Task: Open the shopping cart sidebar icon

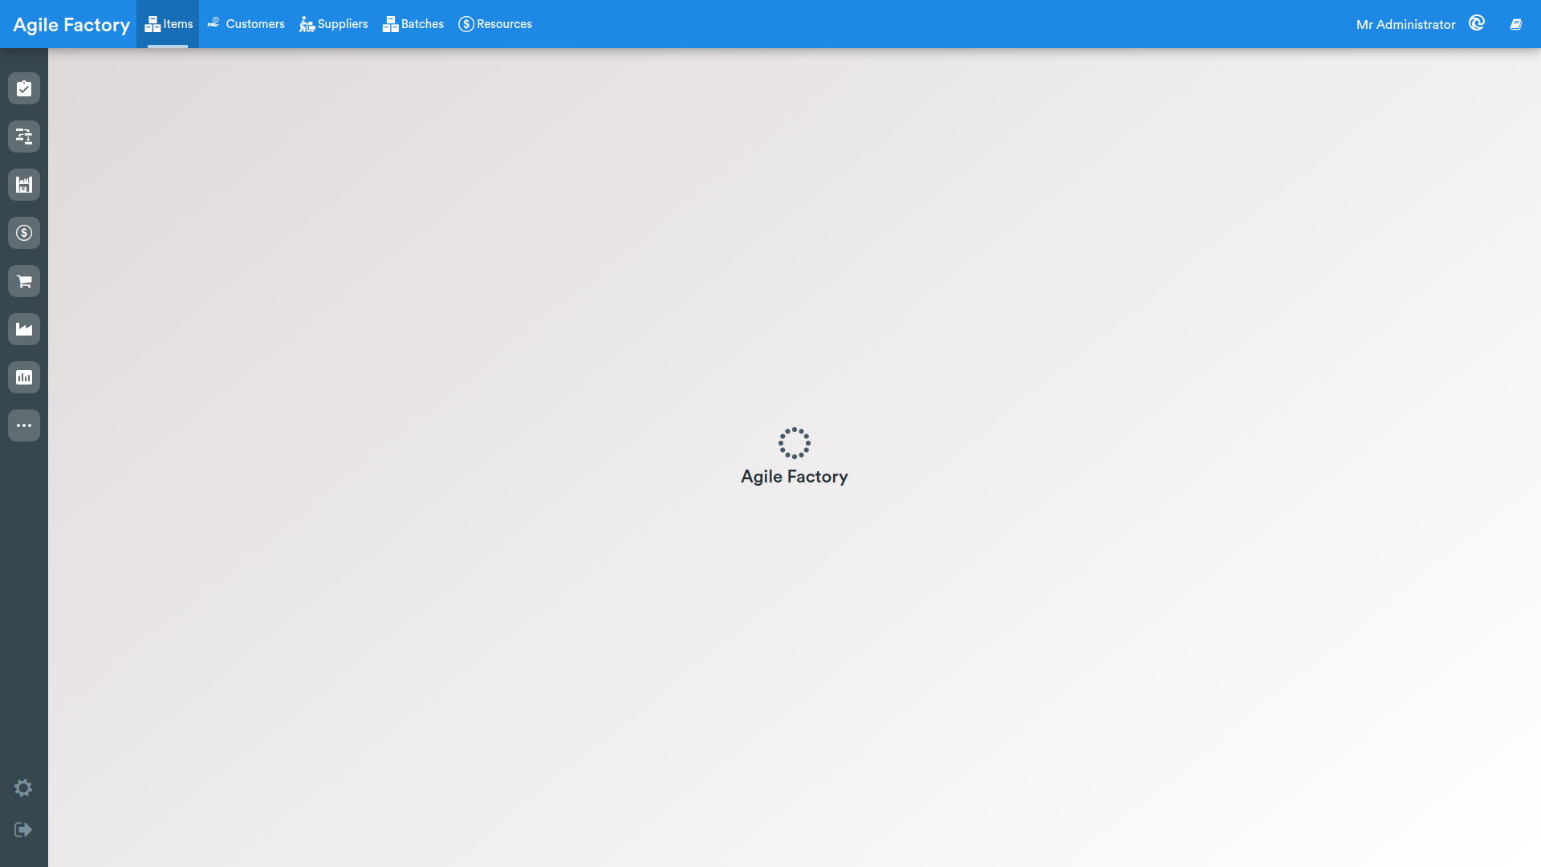Action: pyautogui.click(x=24, y=281)
